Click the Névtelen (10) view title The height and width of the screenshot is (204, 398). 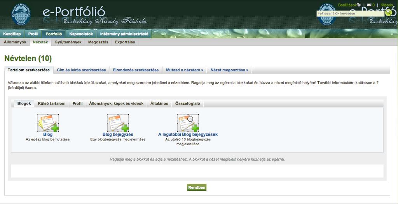(28, 59)
